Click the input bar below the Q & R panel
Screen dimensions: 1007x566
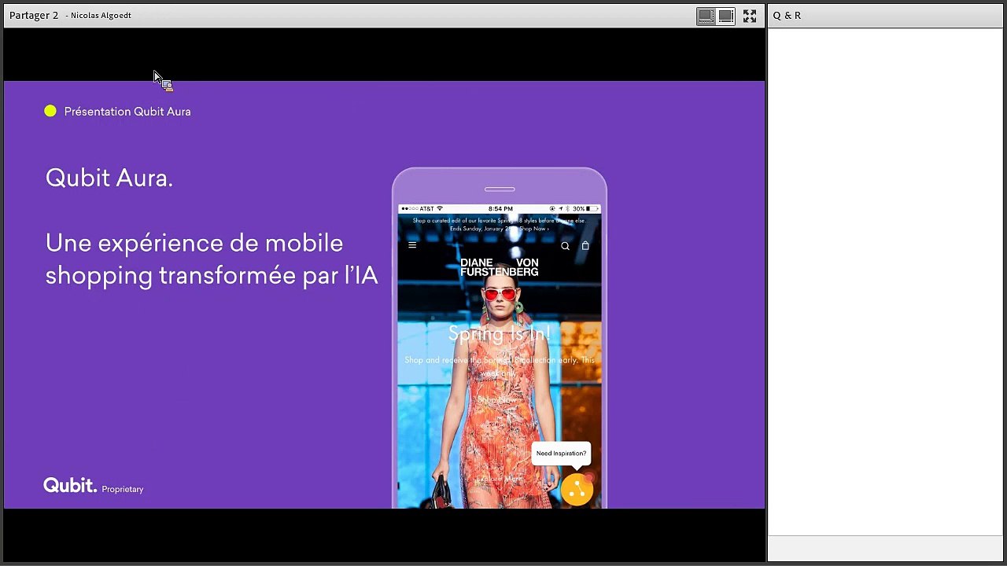[887, 548]
